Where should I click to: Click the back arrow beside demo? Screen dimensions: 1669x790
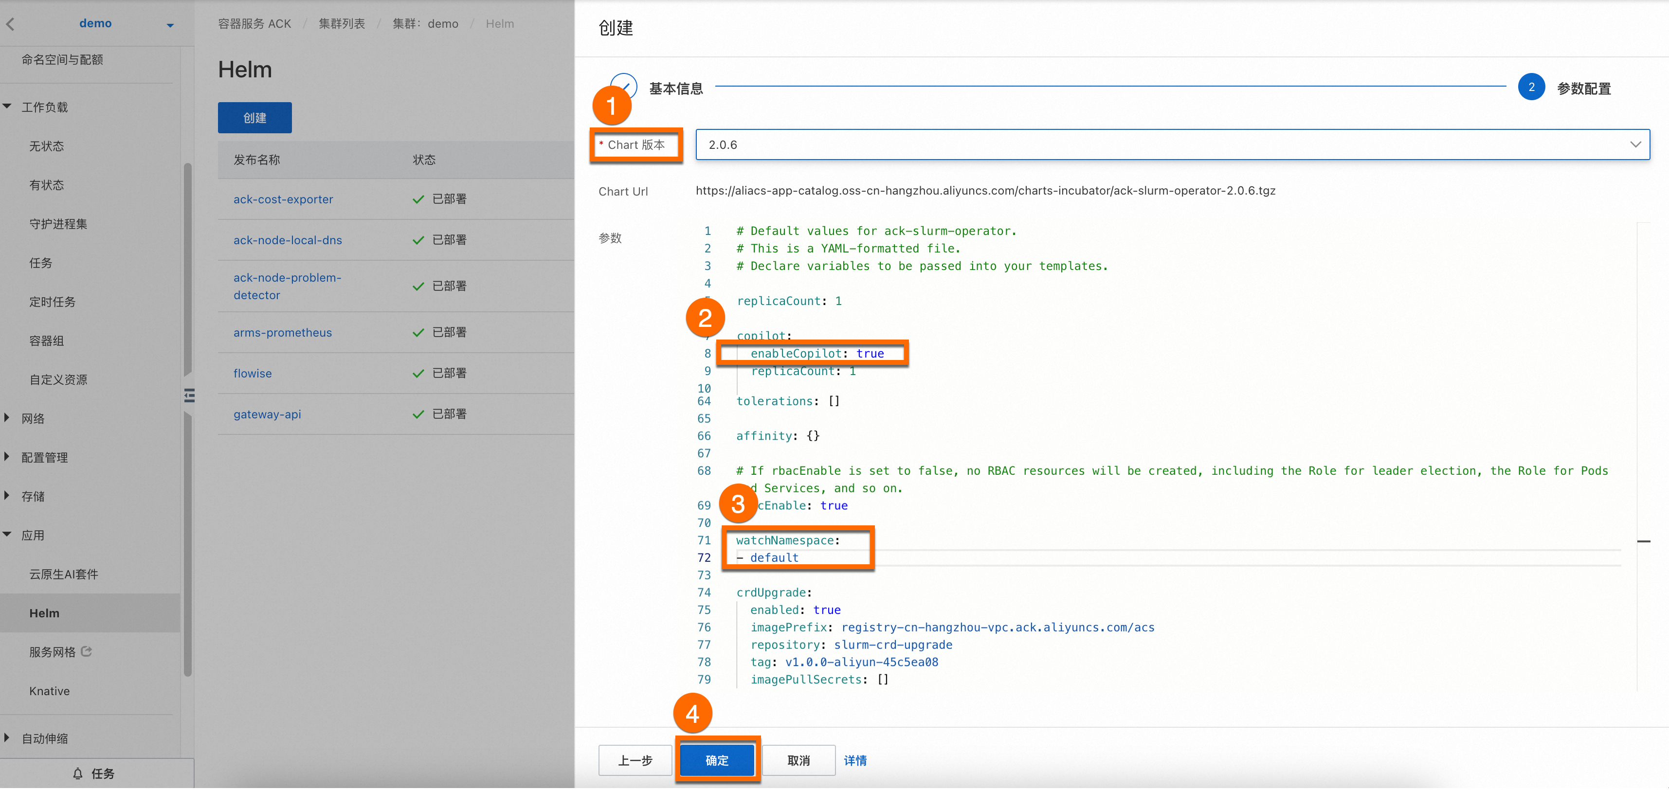10,24
